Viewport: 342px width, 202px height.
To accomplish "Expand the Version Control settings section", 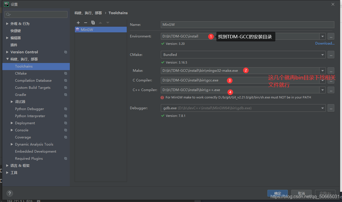I will [x=7, y=52].
